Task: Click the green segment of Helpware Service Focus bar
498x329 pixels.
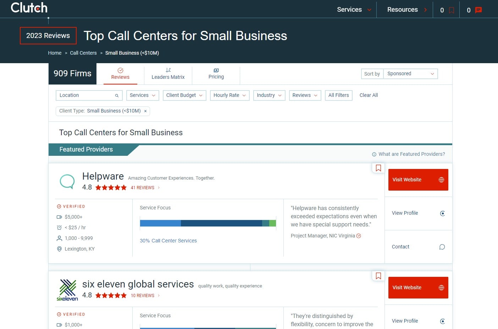Action: pyautogui.click(x=272, y=223)
